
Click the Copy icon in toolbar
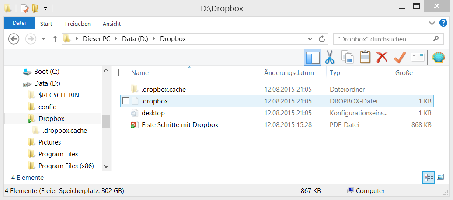coord(347,57)
